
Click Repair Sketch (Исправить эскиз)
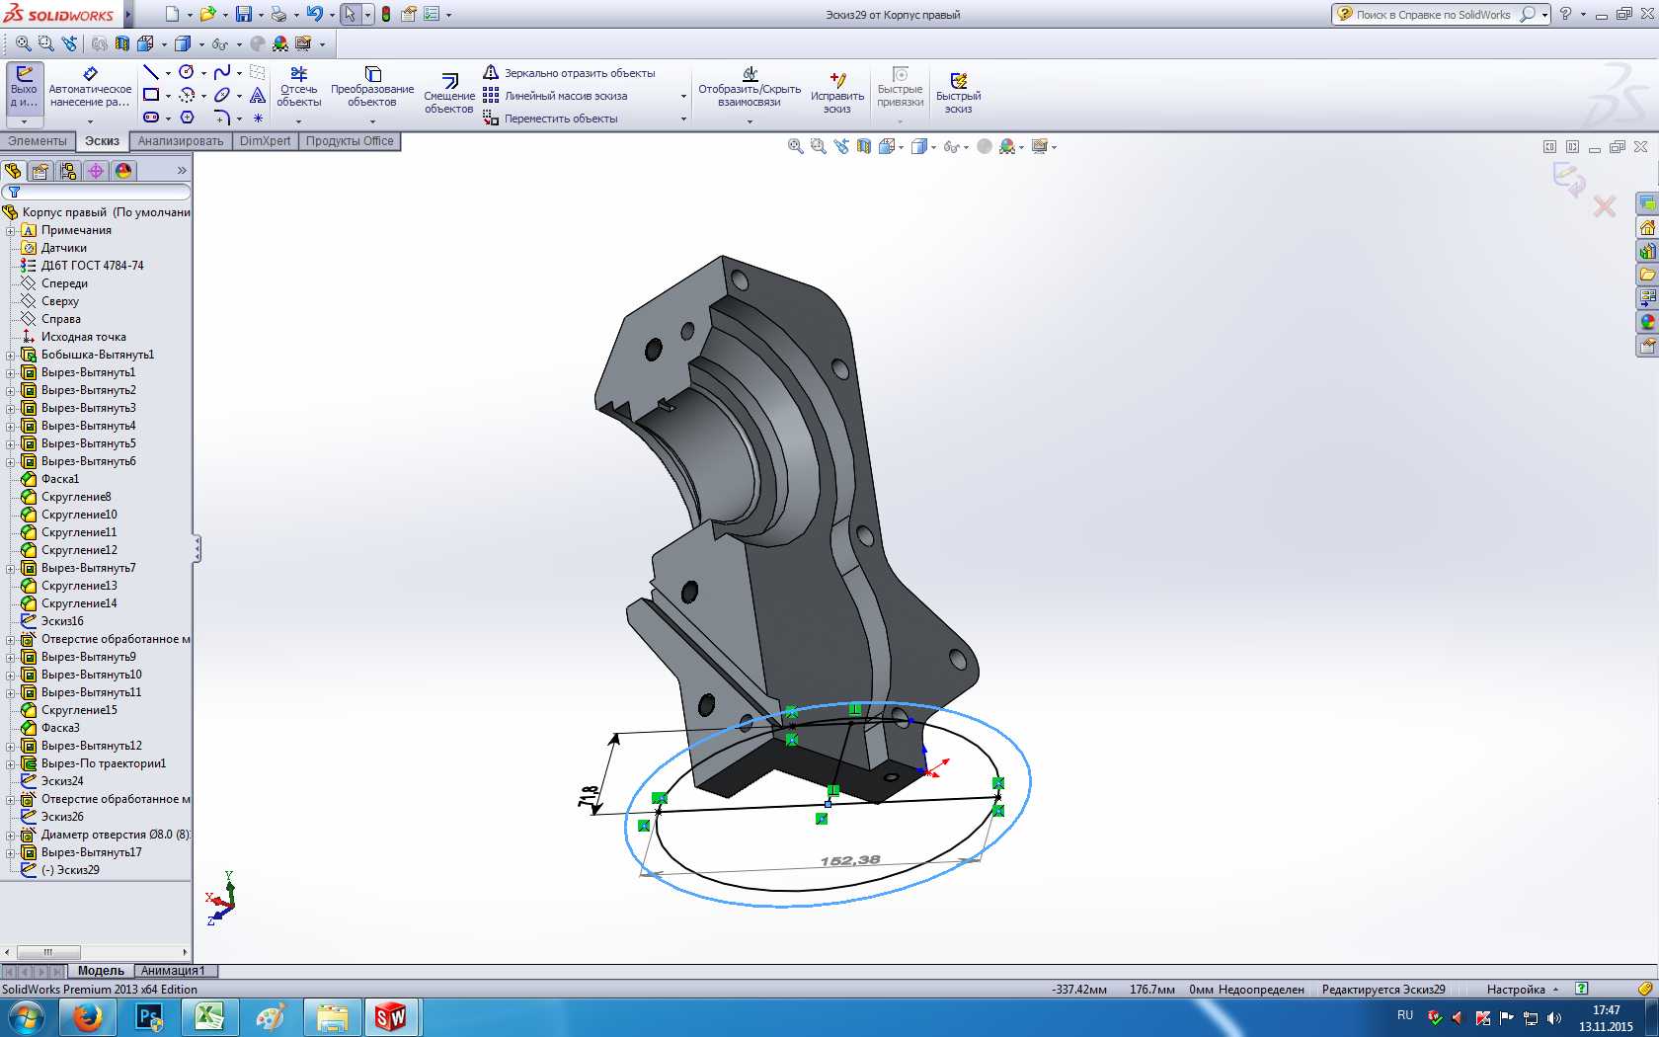(x=837, y=92)
